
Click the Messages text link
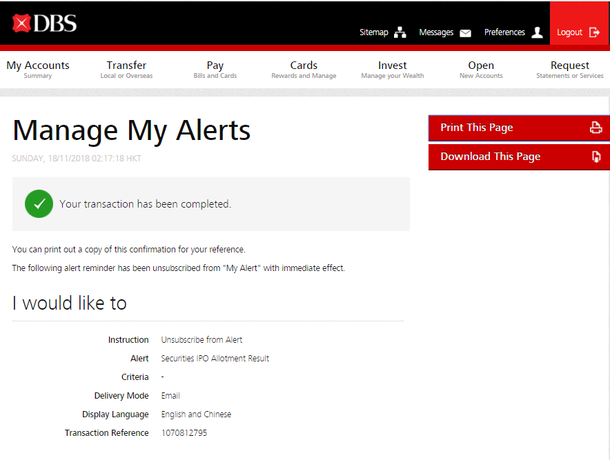[x=436, y=32]
